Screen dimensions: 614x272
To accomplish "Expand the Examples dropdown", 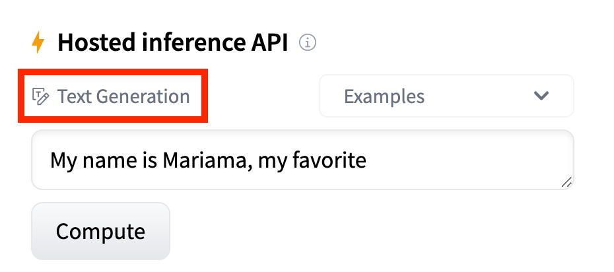I will click(x=446, y=96).
